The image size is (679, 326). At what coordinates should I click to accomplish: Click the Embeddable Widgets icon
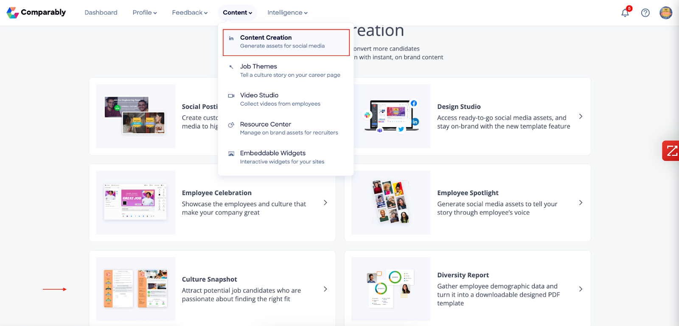[x=231, y=153]
